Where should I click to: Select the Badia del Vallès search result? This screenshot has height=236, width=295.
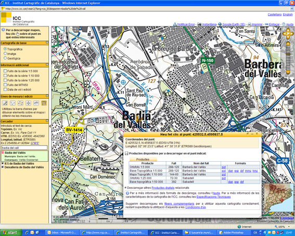[24, 156]
